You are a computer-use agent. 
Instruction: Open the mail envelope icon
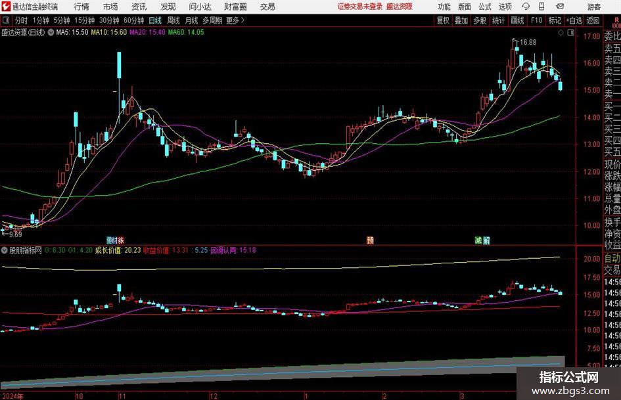[560, 7]
